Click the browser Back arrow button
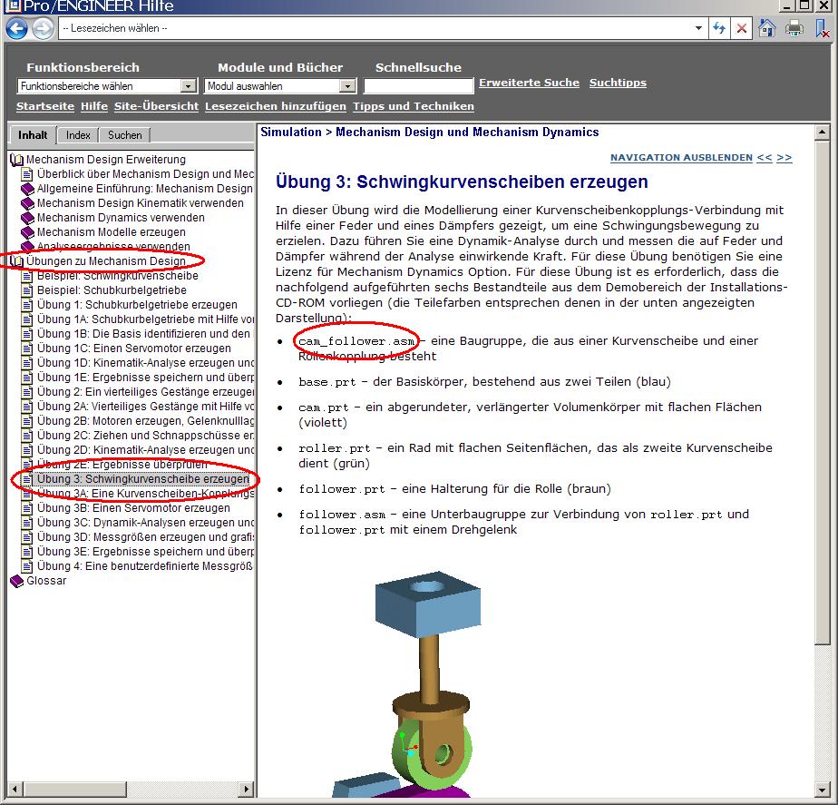The height and width of the screenshot is (805, 838). coord(16,28)
